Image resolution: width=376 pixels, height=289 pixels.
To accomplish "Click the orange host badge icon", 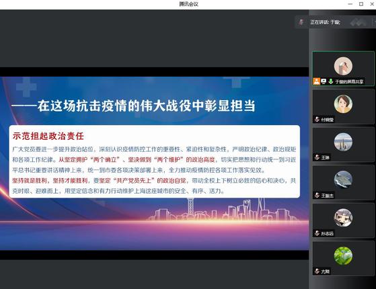I will point(316,81).
